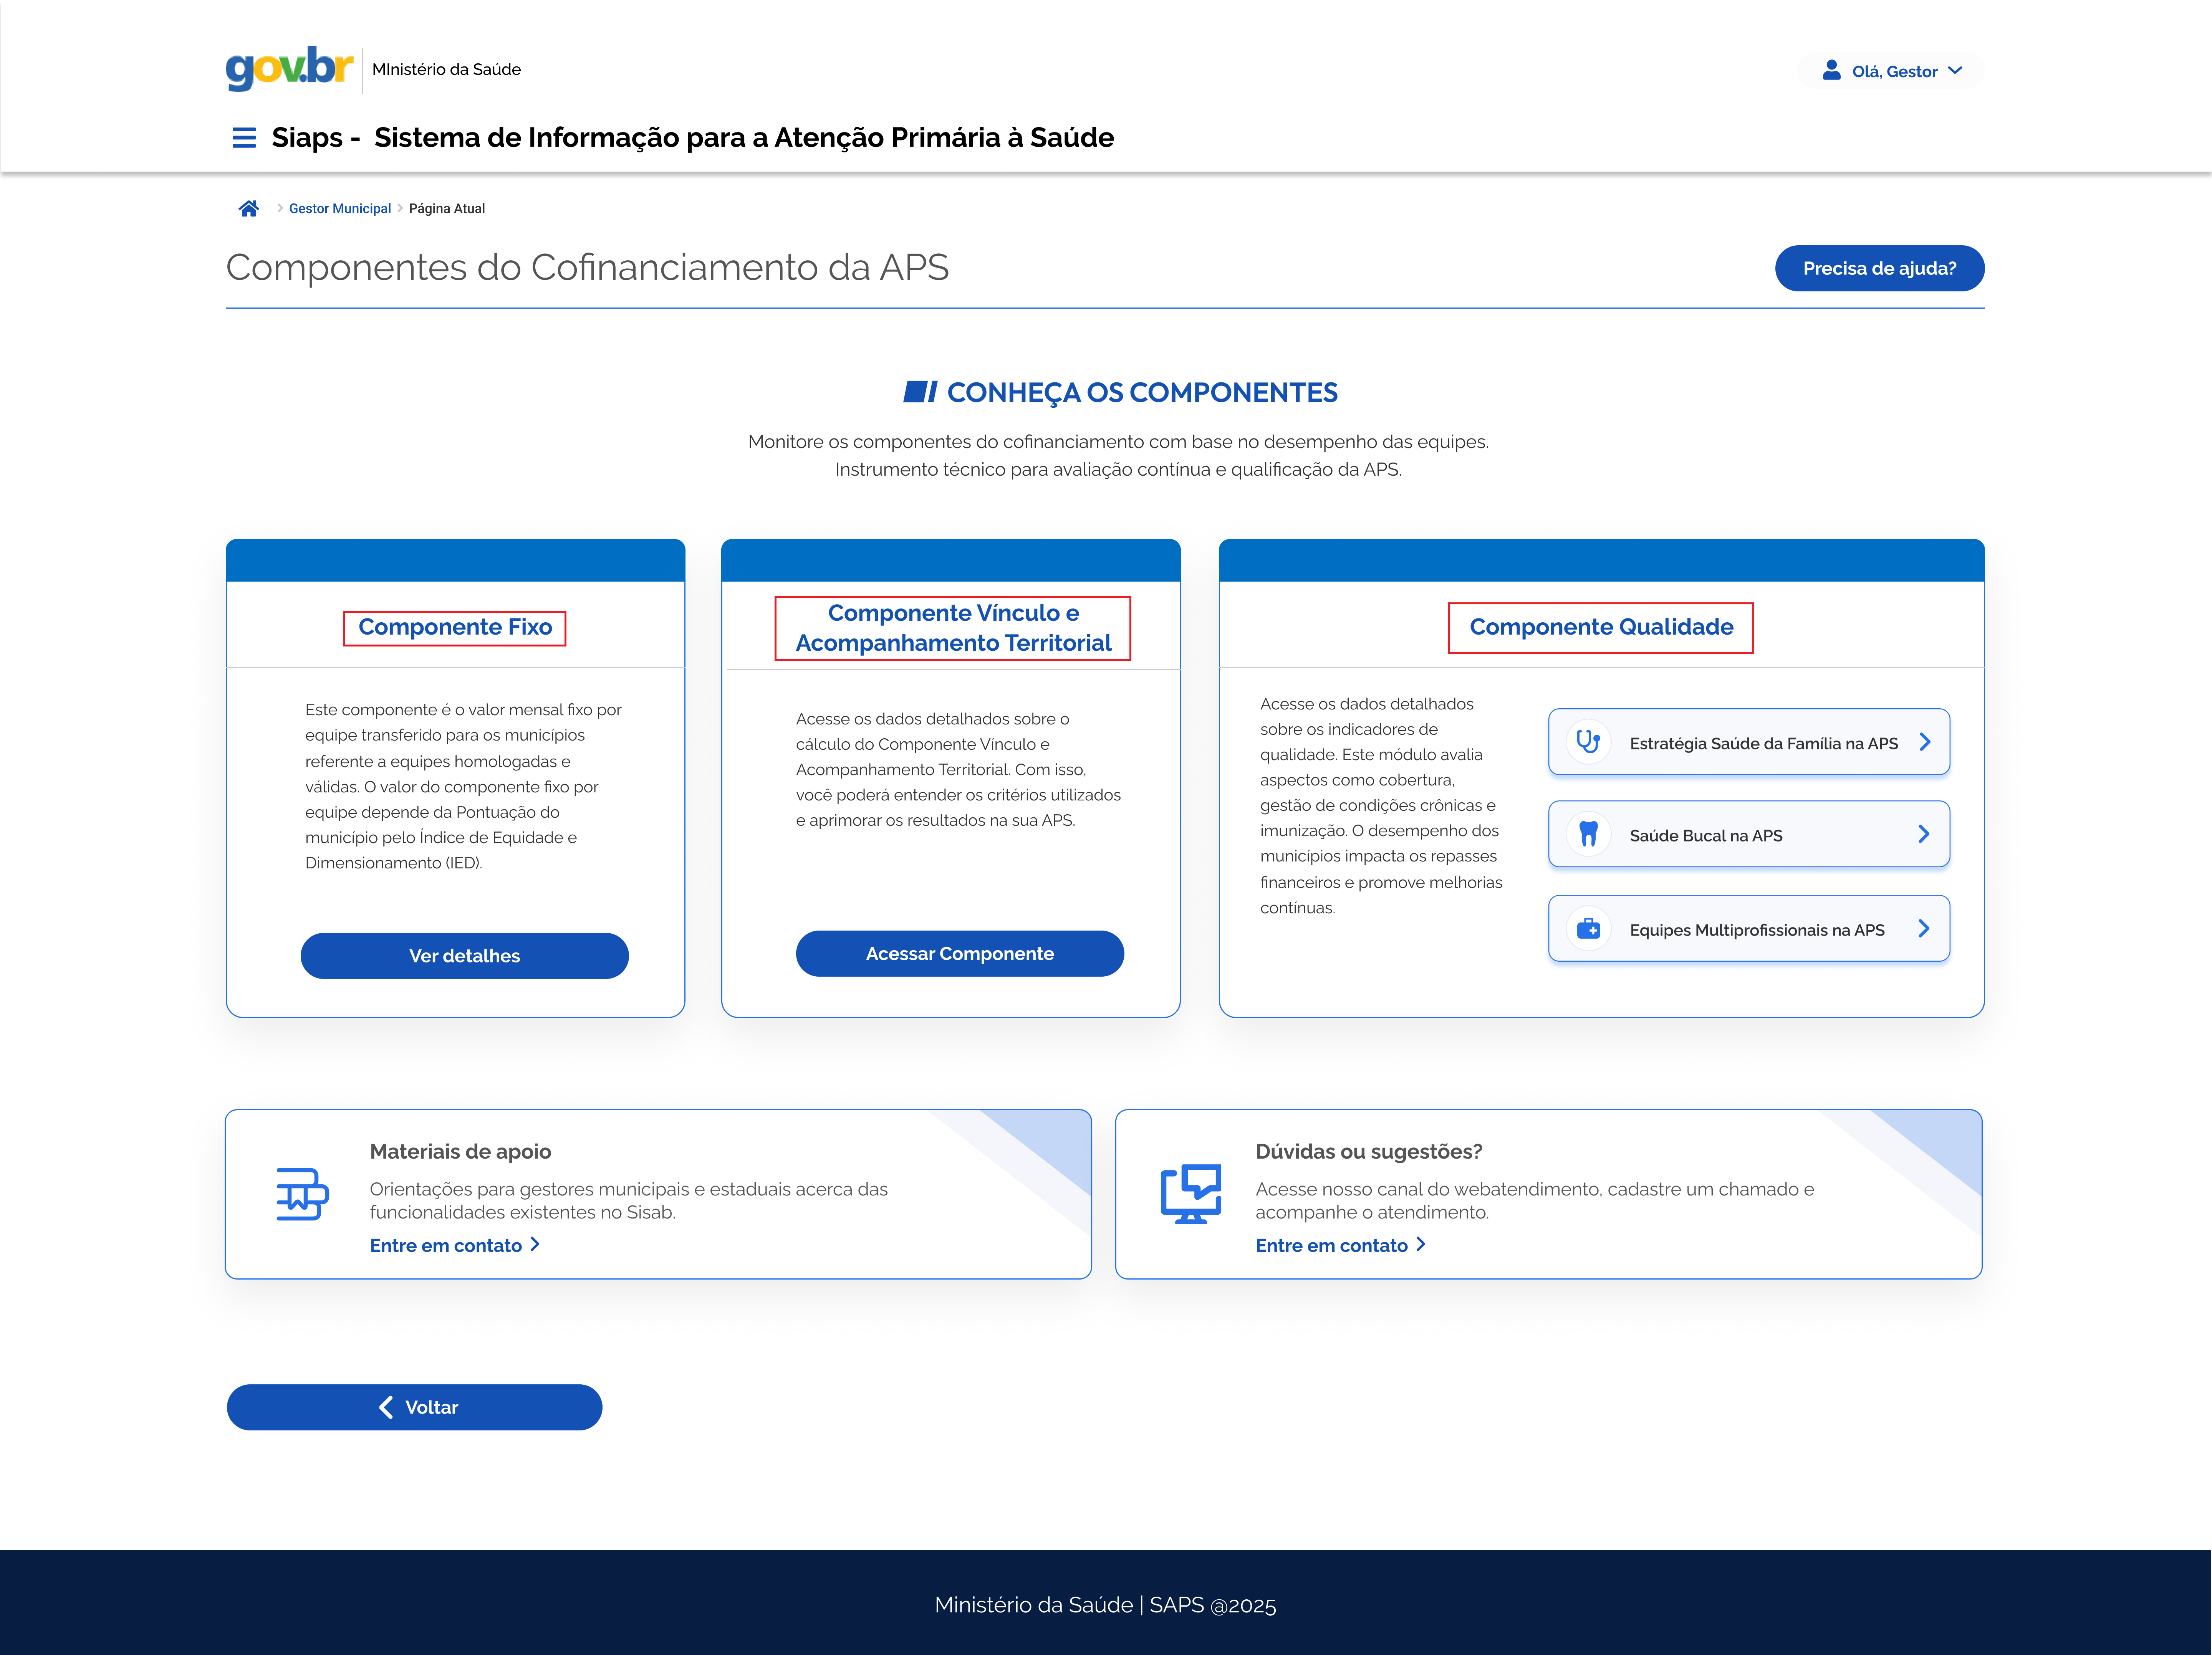Click the home breadcrumb icon

tap(248, 209)
